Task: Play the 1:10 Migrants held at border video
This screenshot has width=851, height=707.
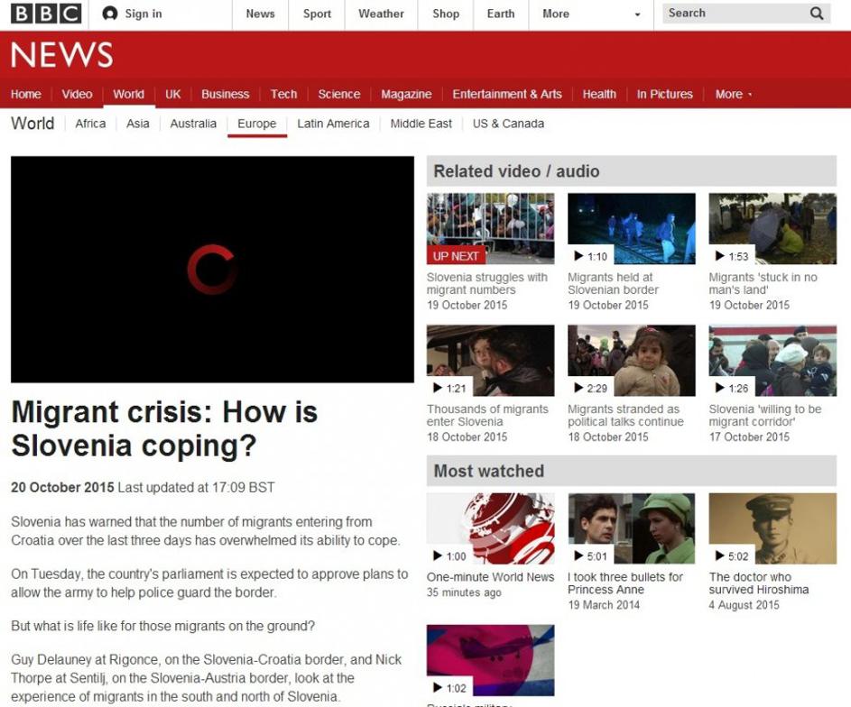Action: [x=631, y=228]
